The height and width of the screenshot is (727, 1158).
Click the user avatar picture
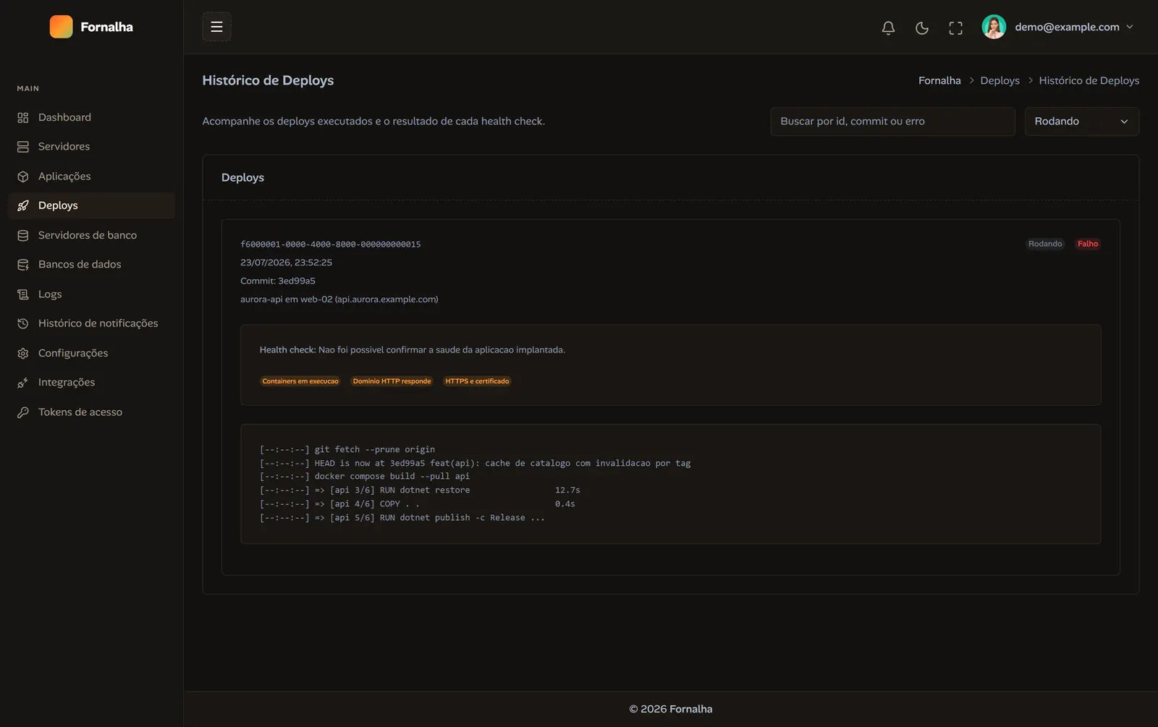coord(994,27)
